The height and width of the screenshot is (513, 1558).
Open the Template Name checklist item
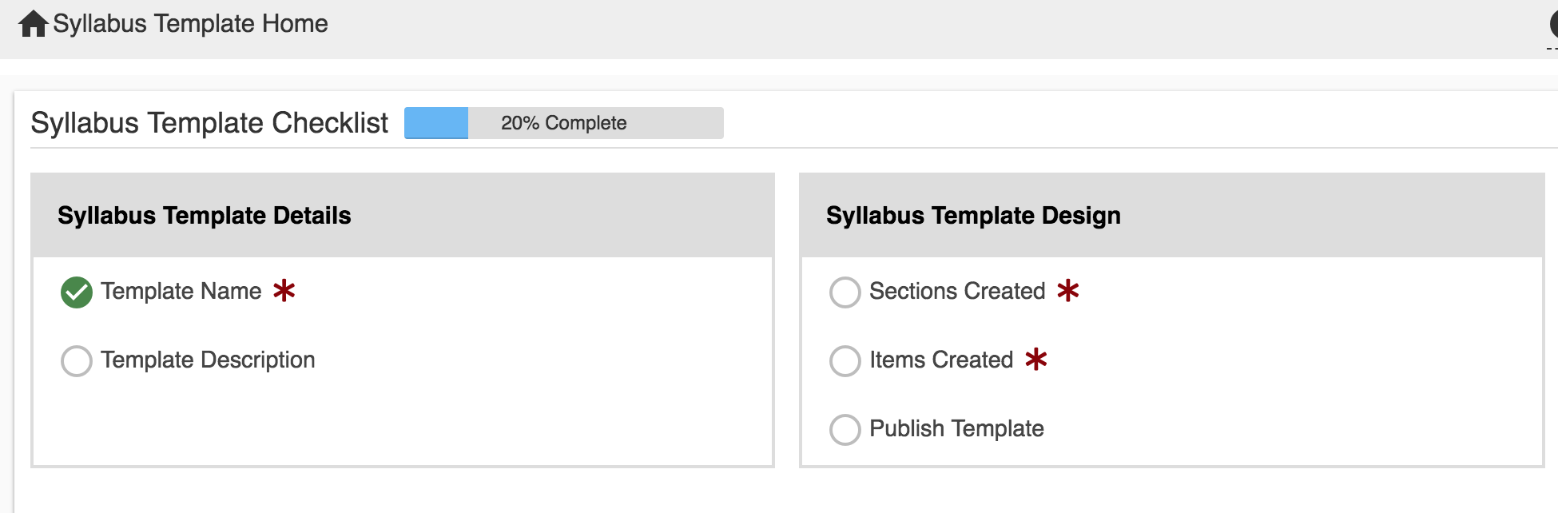(x=181, y=291)
